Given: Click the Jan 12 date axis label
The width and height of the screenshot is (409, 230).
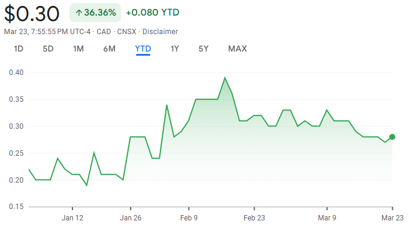Looking at the screenshot, I should [72, 218].
